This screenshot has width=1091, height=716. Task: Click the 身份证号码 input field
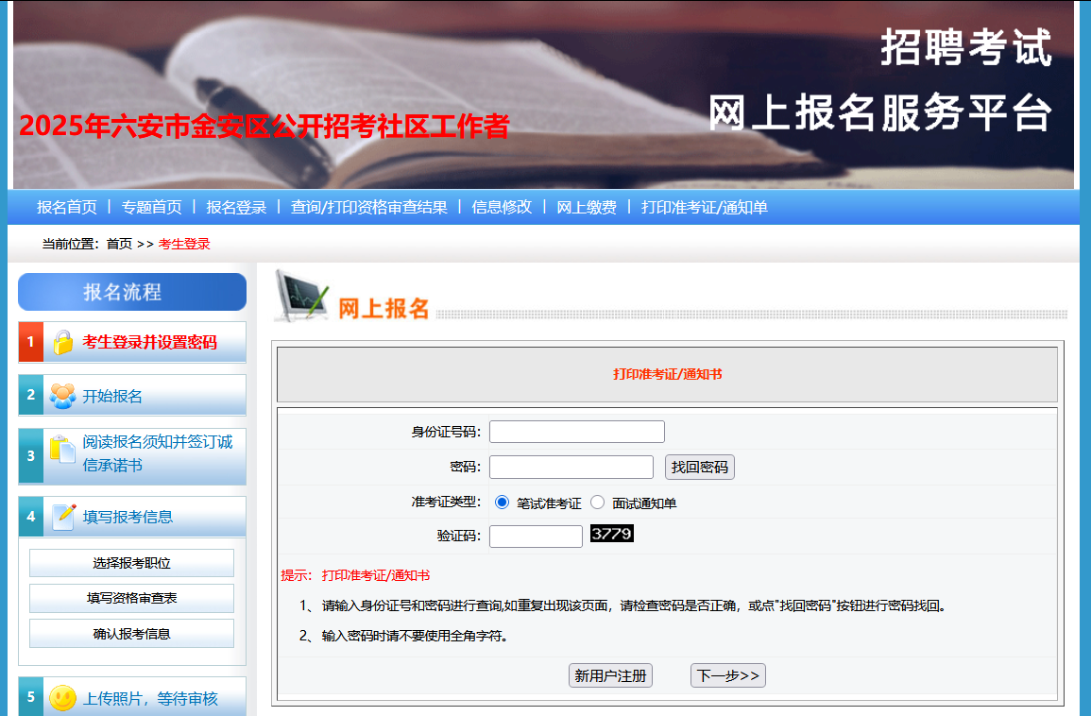point(576,431)
